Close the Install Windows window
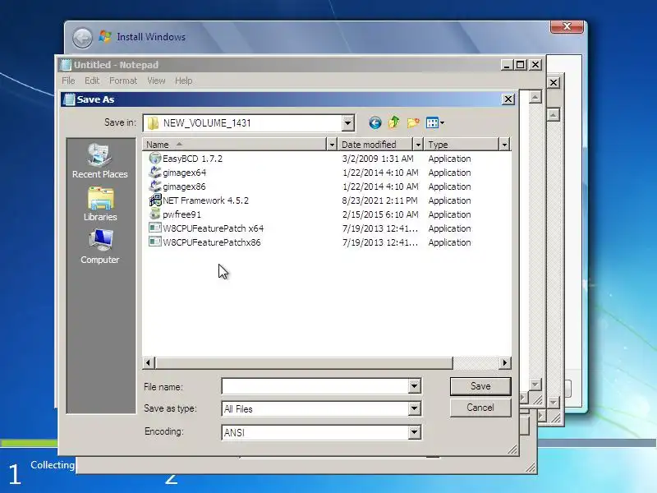 click(567, 26)
